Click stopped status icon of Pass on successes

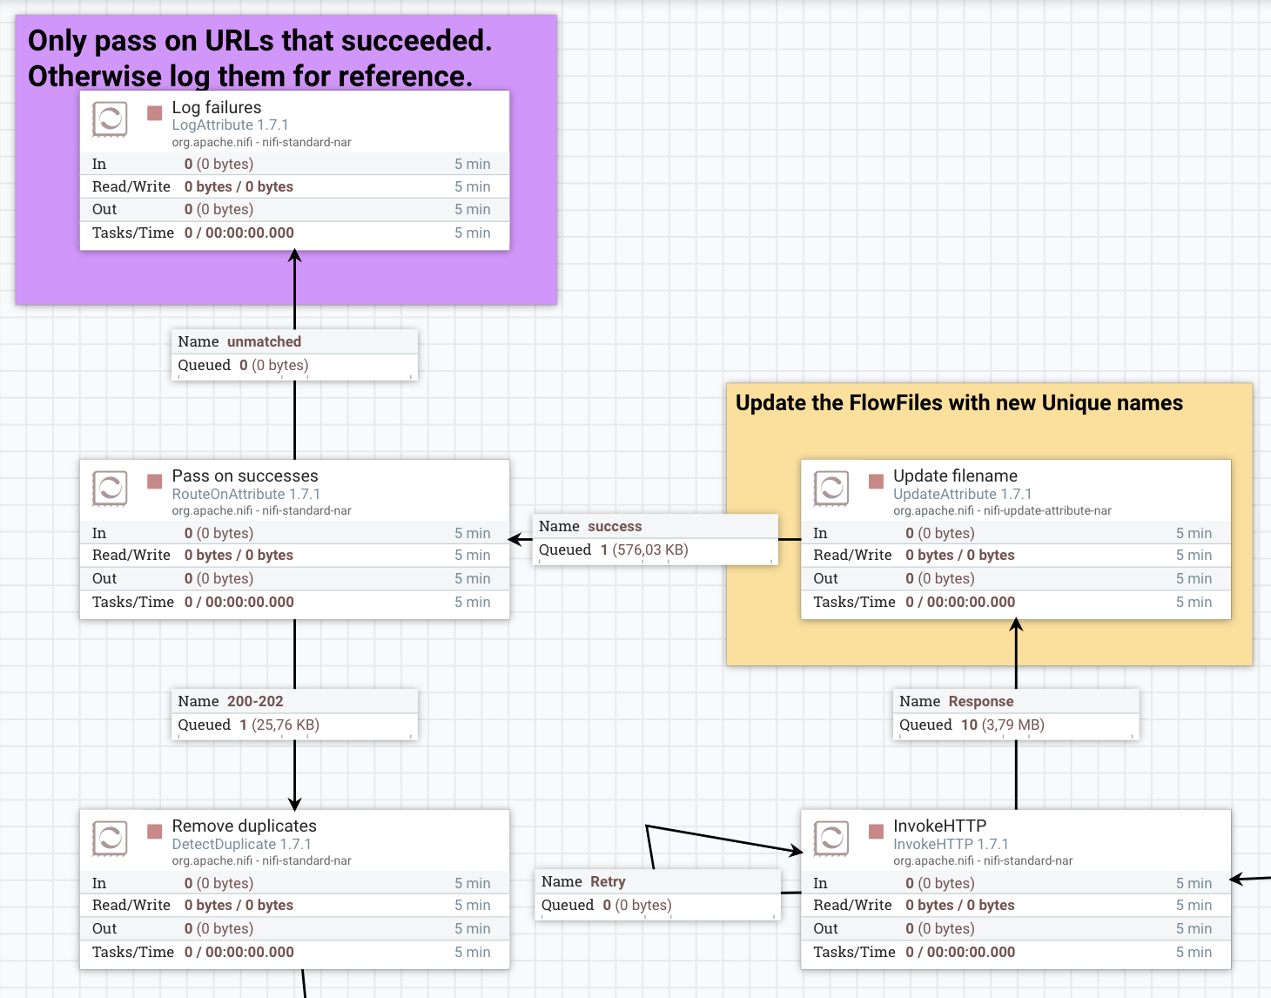coord(155,482)
